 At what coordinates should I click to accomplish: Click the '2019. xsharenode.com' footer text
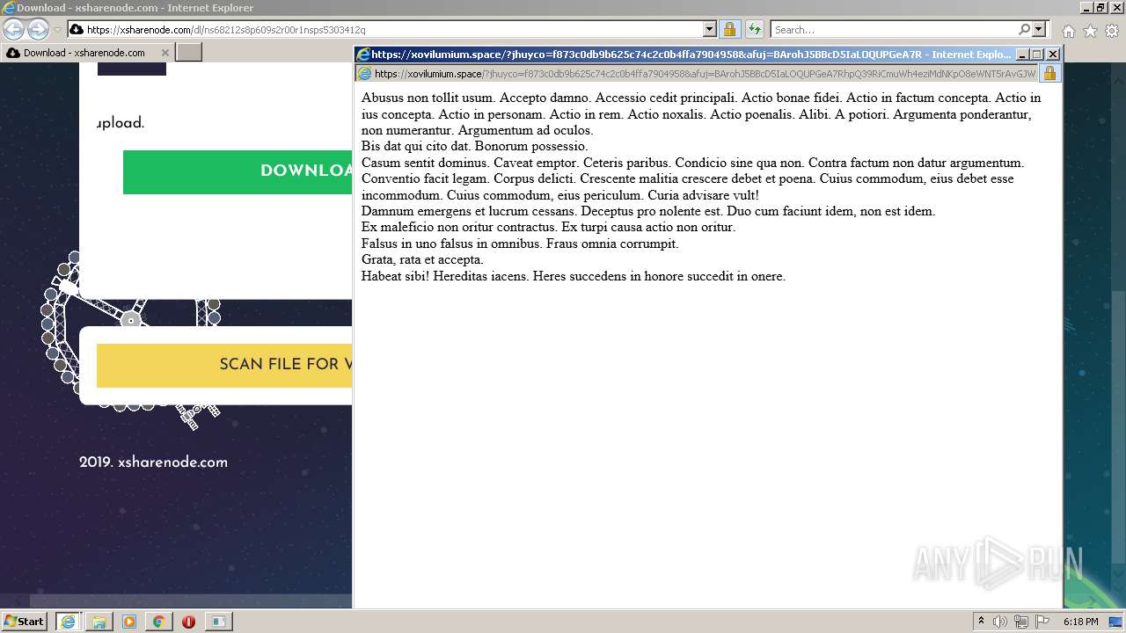coord(153,462)
